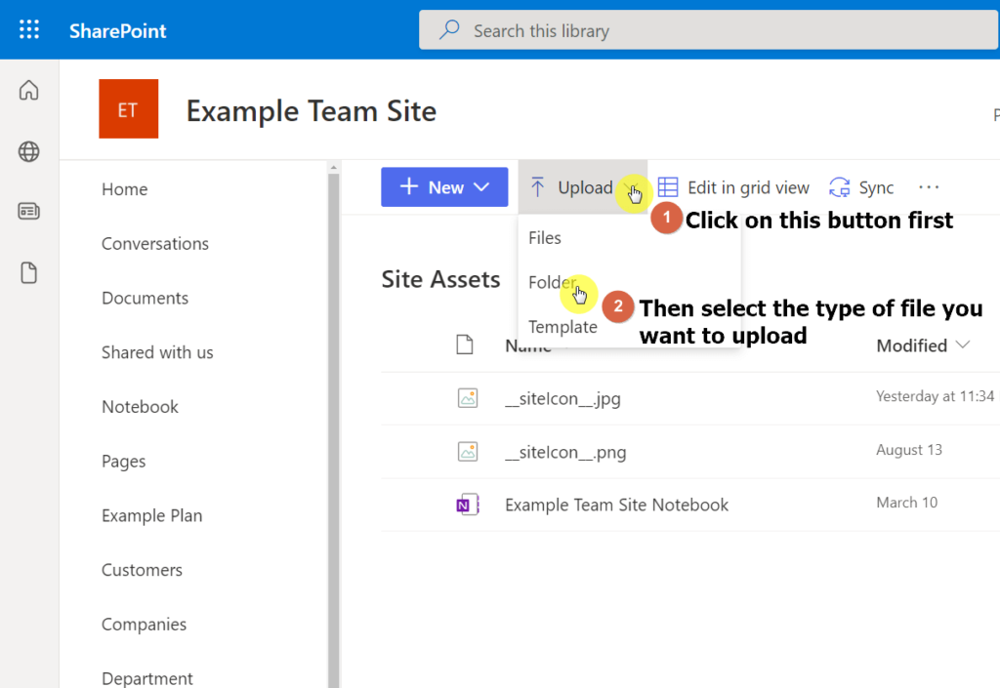The image size is (1000, 688).
Task: Click the ET site logo tile
Action: pos(128,109)
